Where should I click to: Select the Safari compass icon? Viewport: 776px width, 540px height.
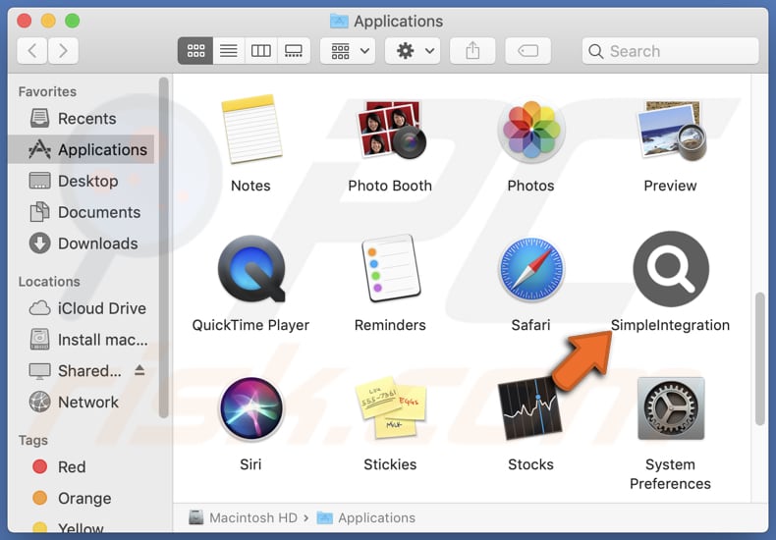pyautogui.click(x=531, y=269)
